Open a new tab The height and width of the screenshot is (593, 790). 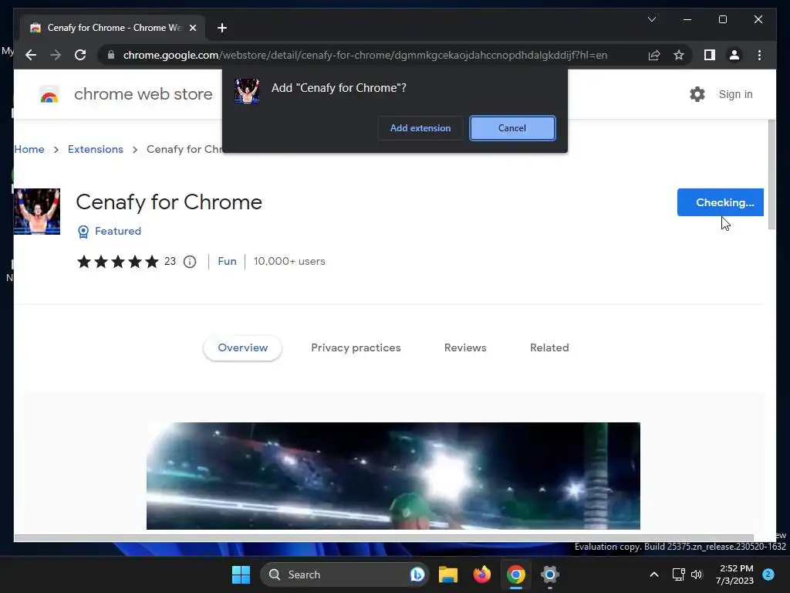[221, 28]
